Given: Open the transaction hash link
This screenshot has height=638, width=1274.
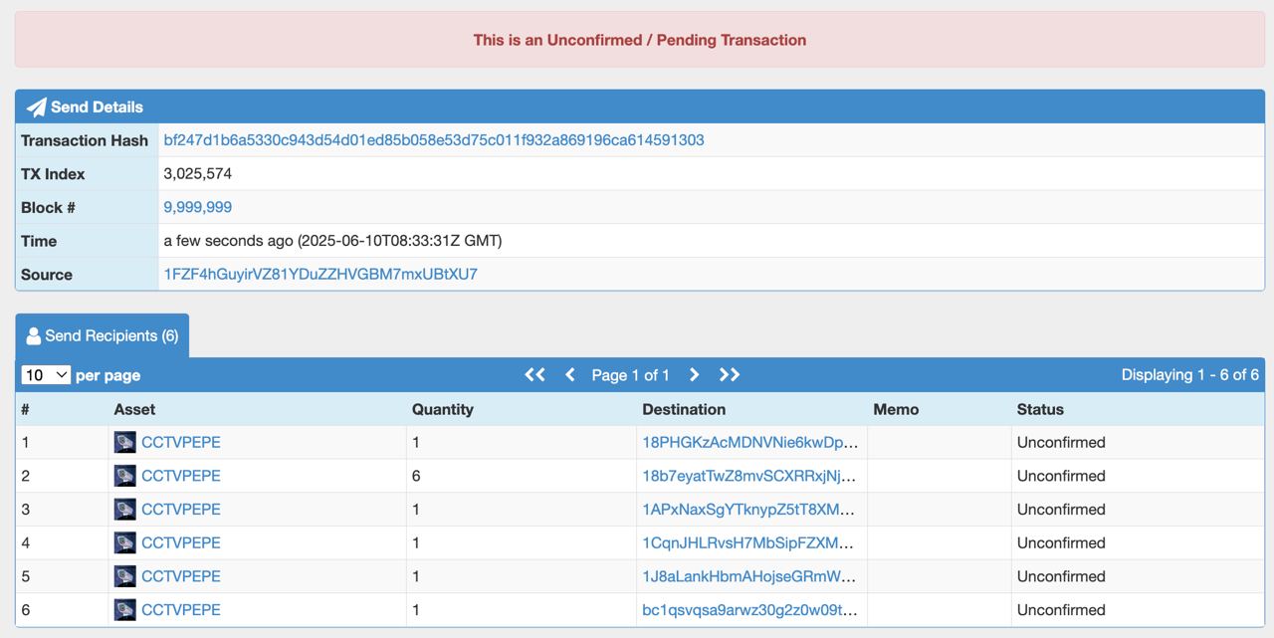Looking at the screenshot, I should (433, 140).
